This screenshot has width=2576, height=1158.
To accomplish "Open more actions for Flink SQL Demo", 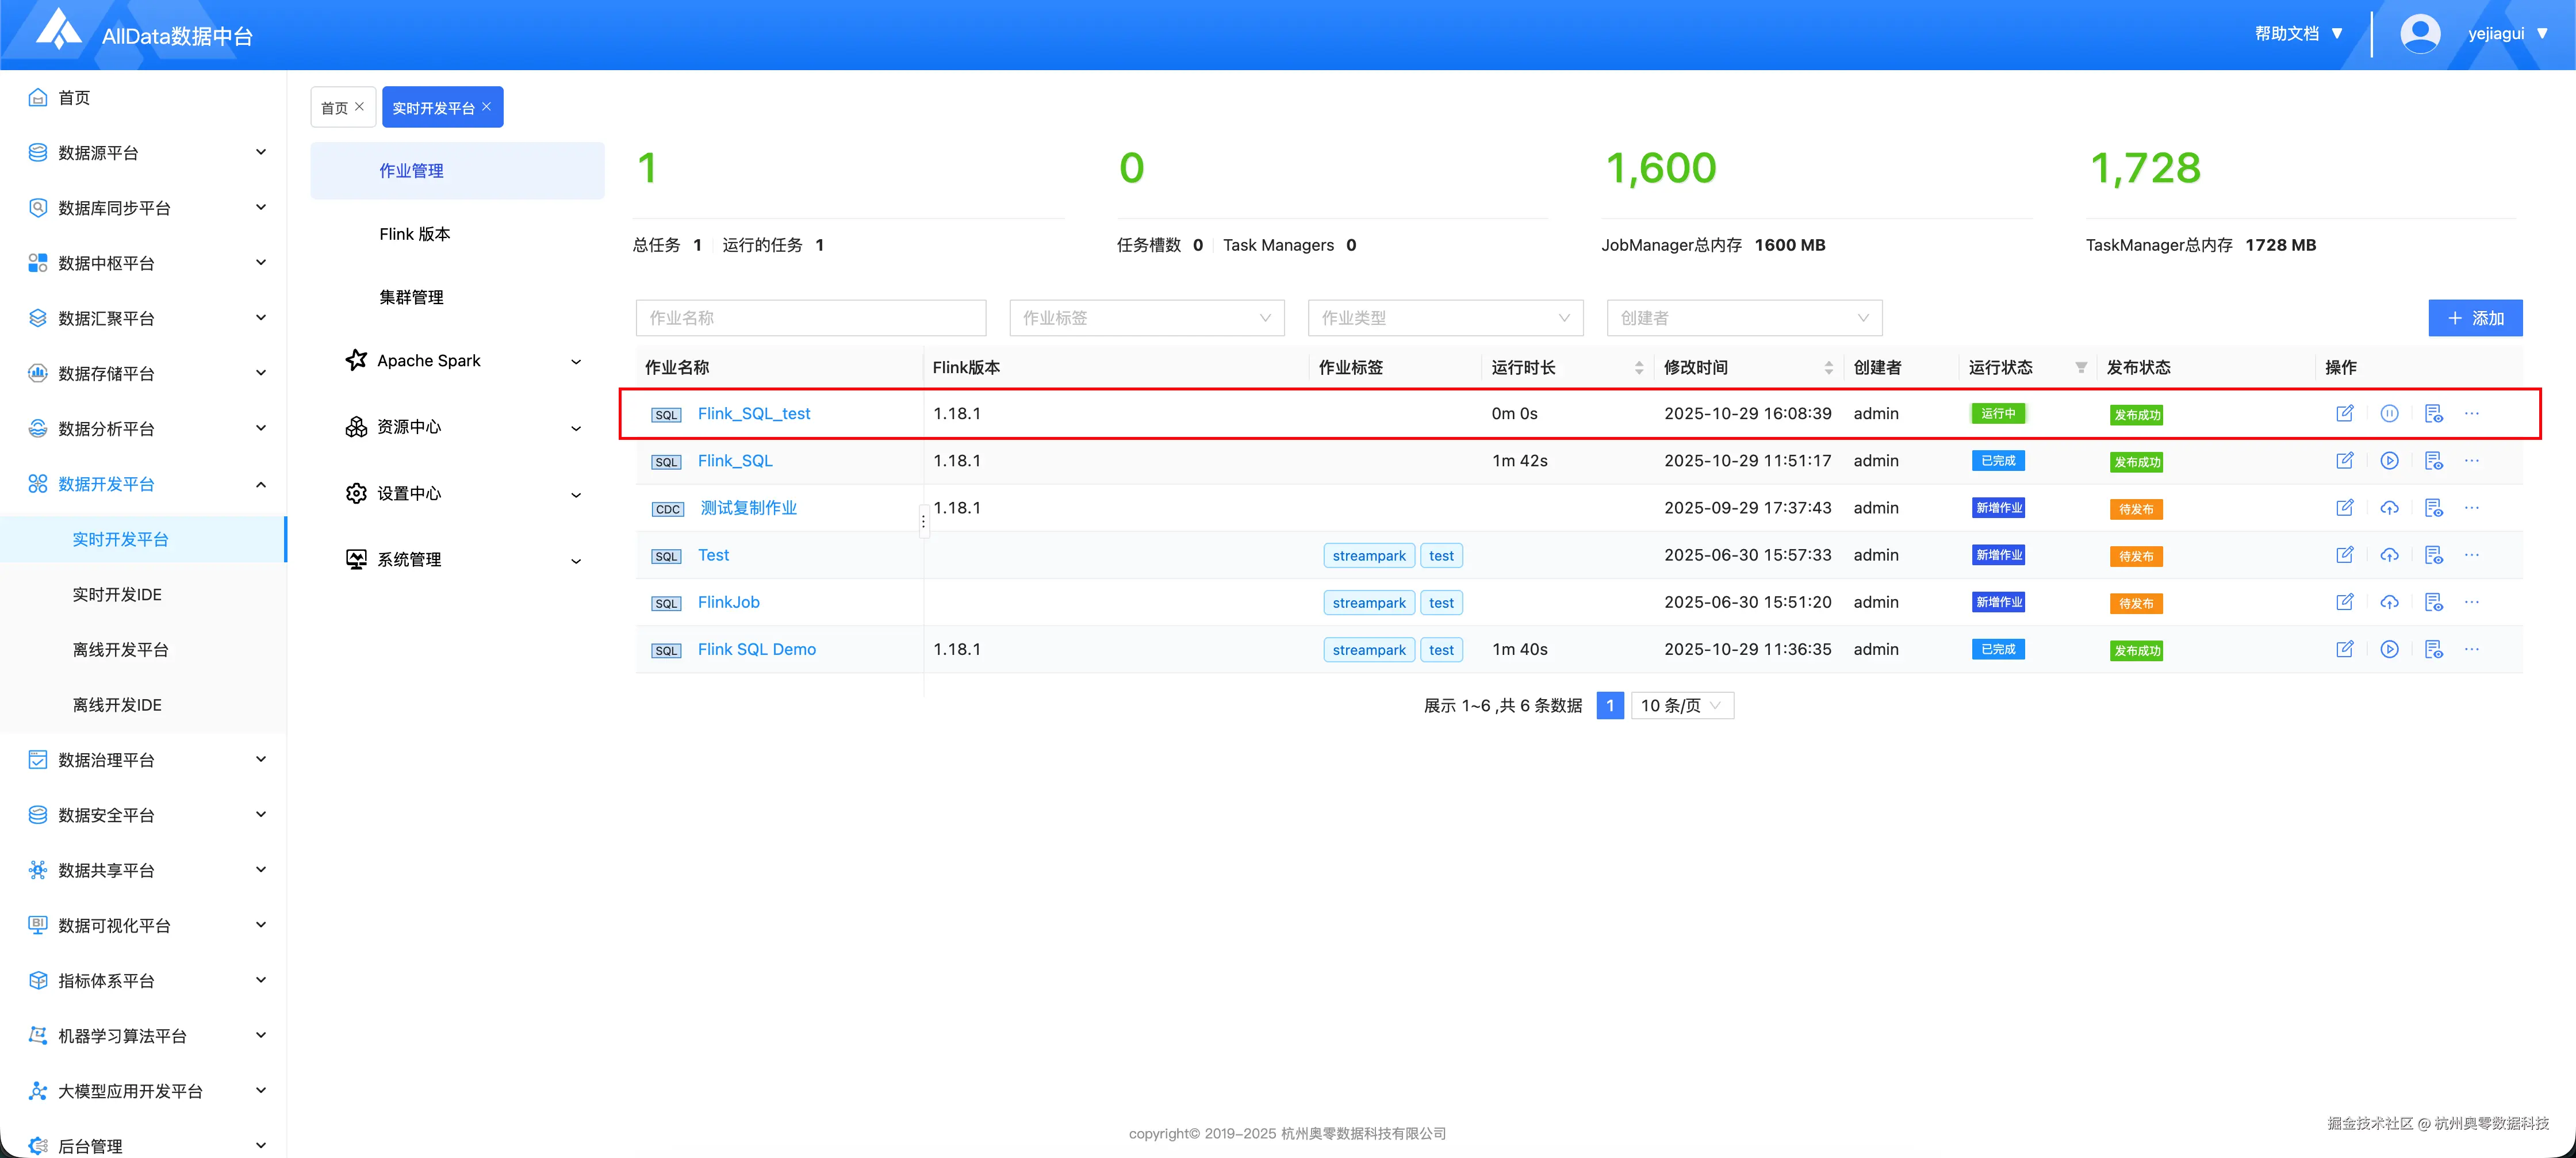I will point(2471,649).
